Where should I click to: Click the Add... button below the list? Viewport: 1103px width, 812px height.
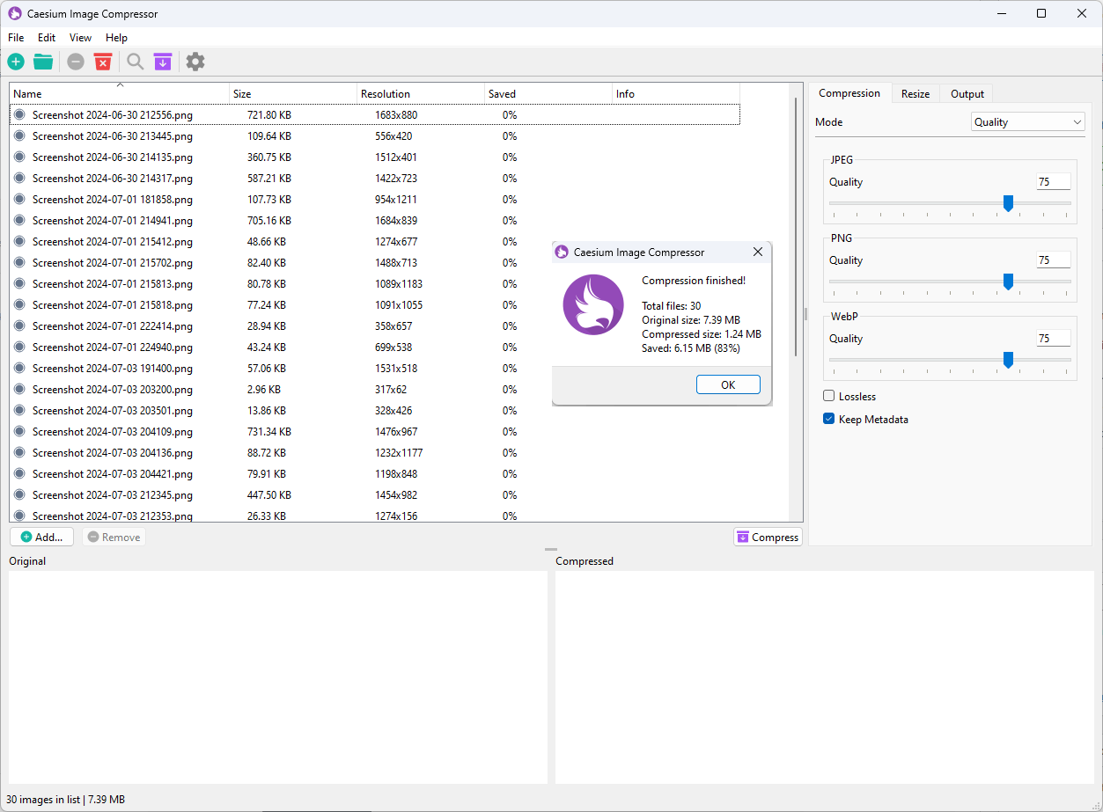coord(41,537)
